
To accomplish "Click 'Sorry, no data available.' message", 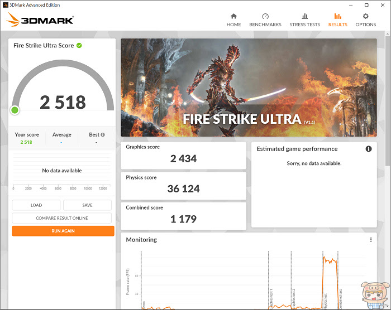I will click(314, 163).
